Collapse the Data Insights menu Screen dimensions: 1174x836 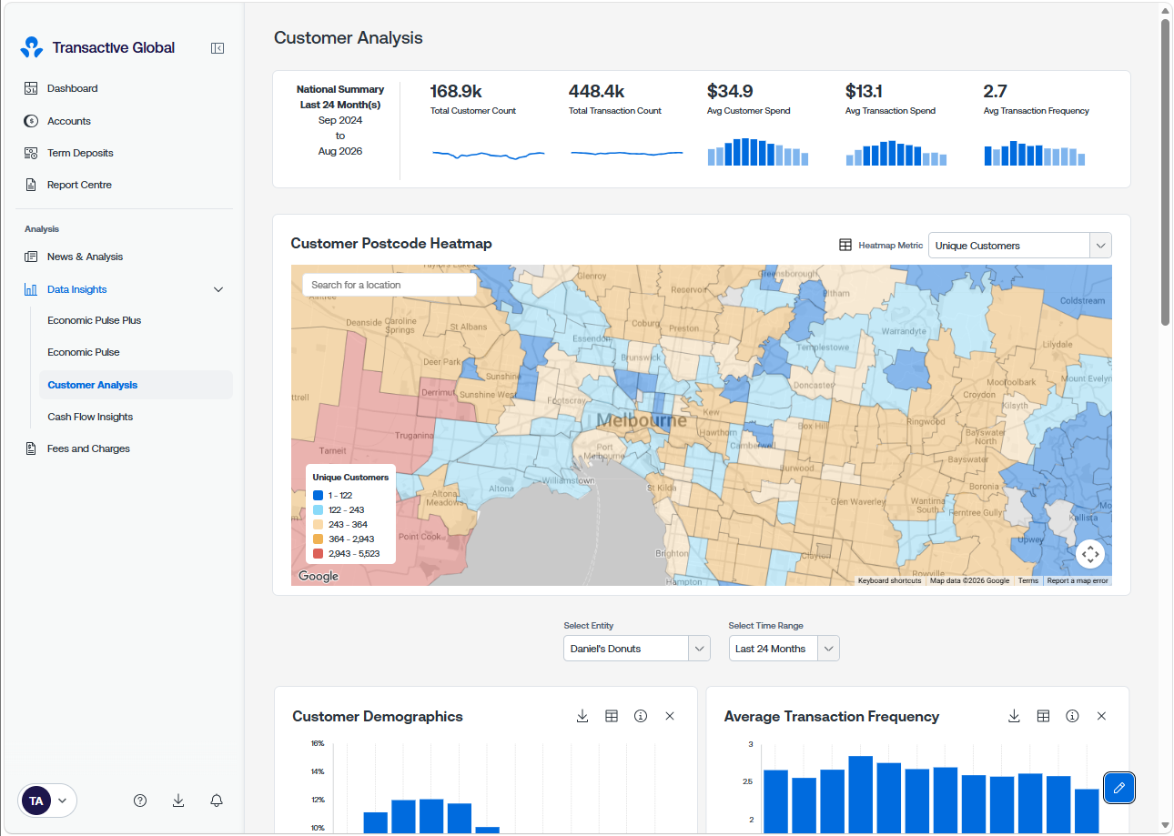click(218, 289)
